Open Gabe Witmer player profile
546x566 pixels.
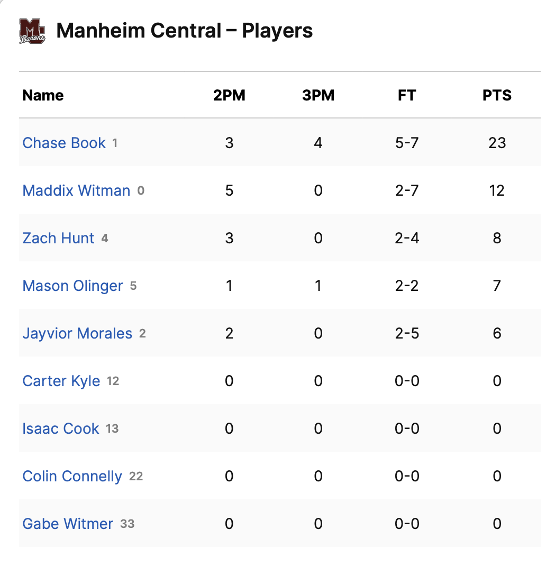(68, 524)
